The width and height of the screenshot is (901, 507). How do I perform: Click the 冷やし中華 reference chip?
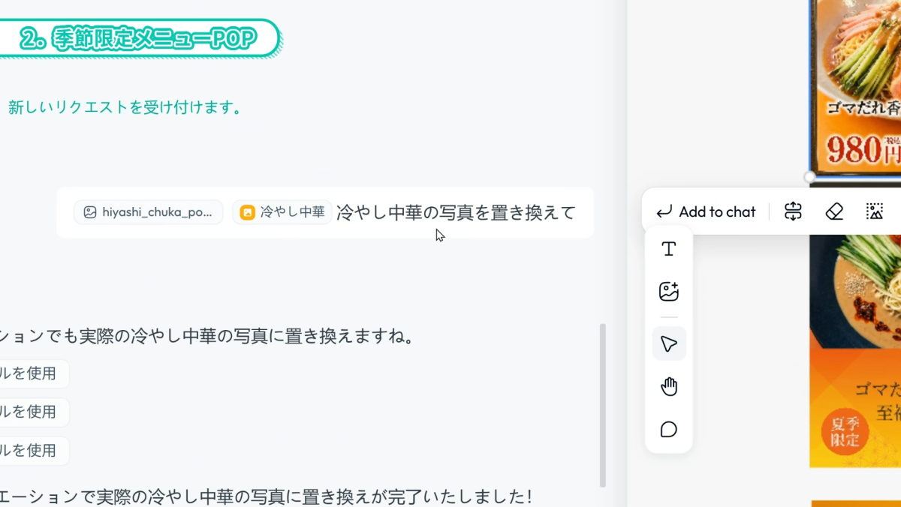coord(282,212)
